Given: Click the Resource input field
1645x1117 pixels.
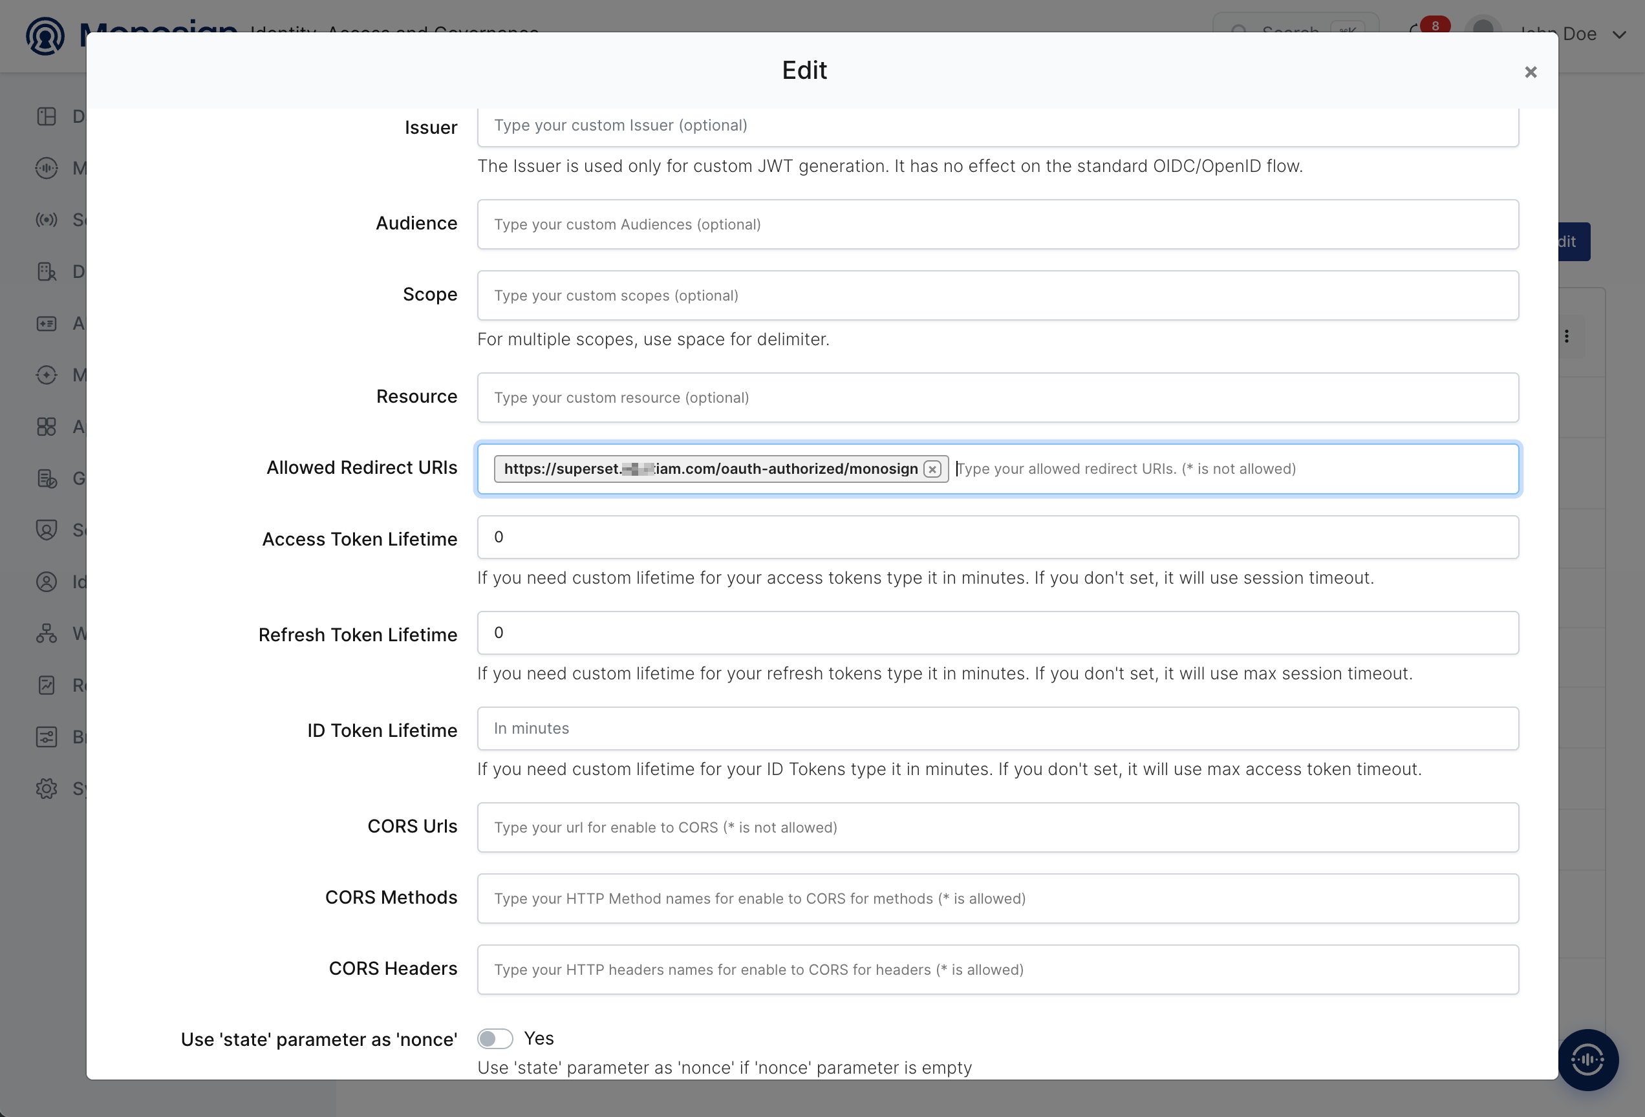Looking at the screenshot, I should point(998,398).
